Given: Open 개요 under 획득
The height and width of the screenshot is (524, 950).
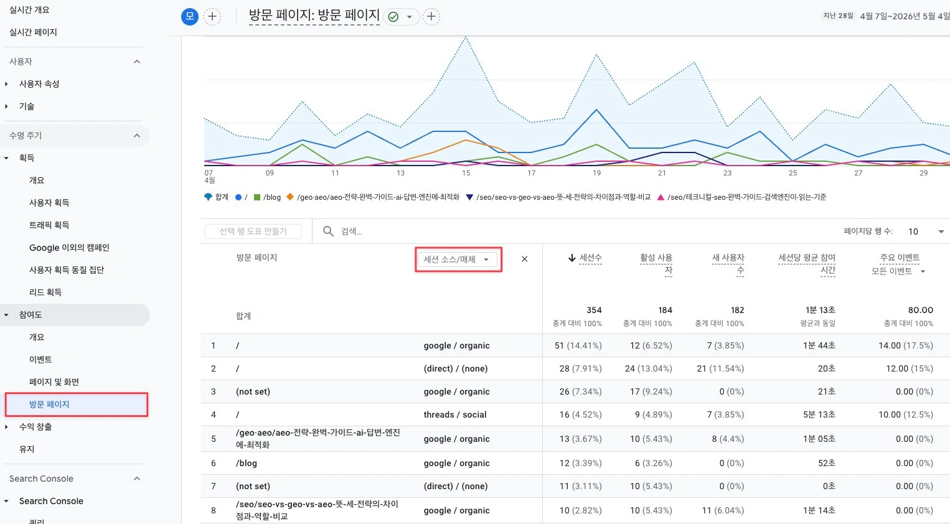Looking at the screenshot, I should click(37, 180).
